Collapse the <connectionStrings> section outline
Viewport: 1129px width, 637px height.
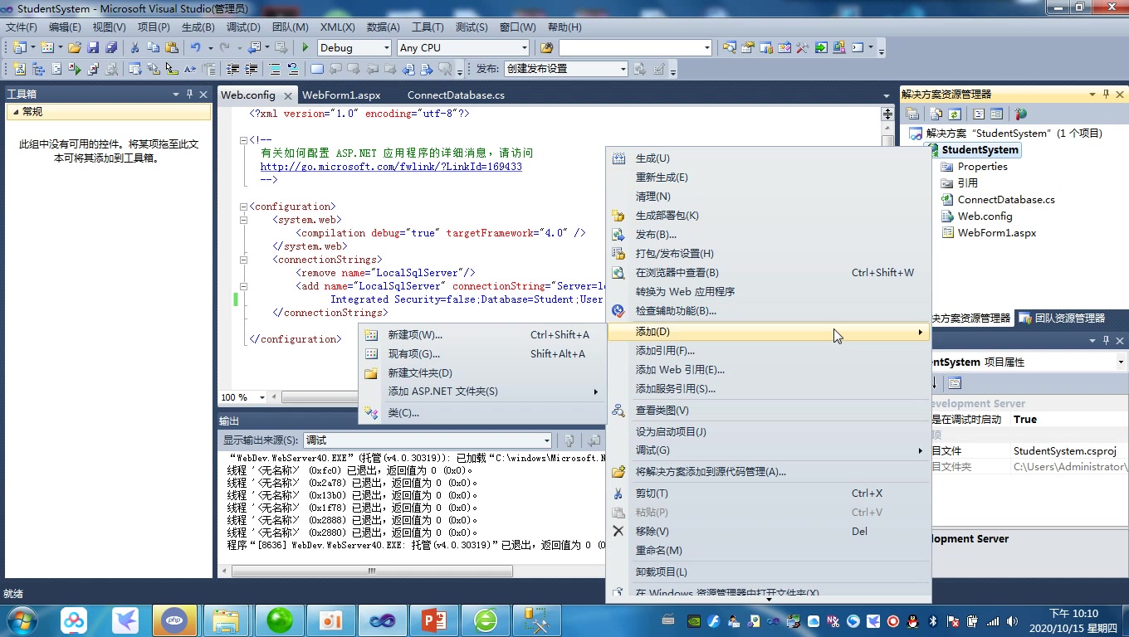(243, 260)
